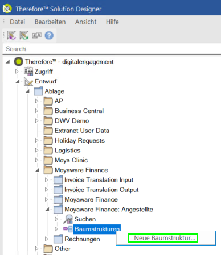Expand the Moyaware Finance category
This screenshot has width=221, height=255.
[x=47, y=199]
